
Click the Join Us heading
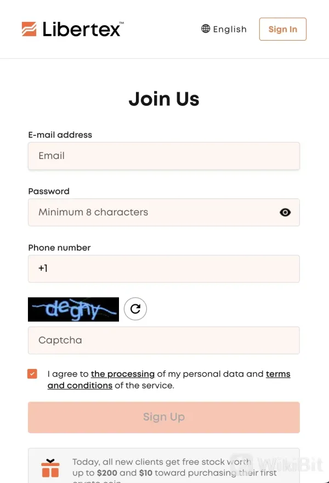click(x=164, y=99)
